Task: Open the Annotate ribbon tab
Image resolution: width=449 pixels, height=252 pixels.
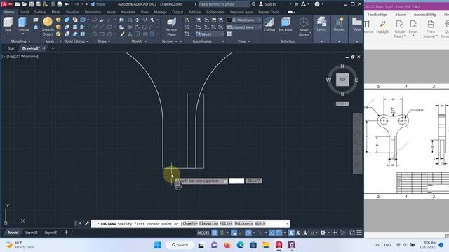Action: (x=128, y=12)
